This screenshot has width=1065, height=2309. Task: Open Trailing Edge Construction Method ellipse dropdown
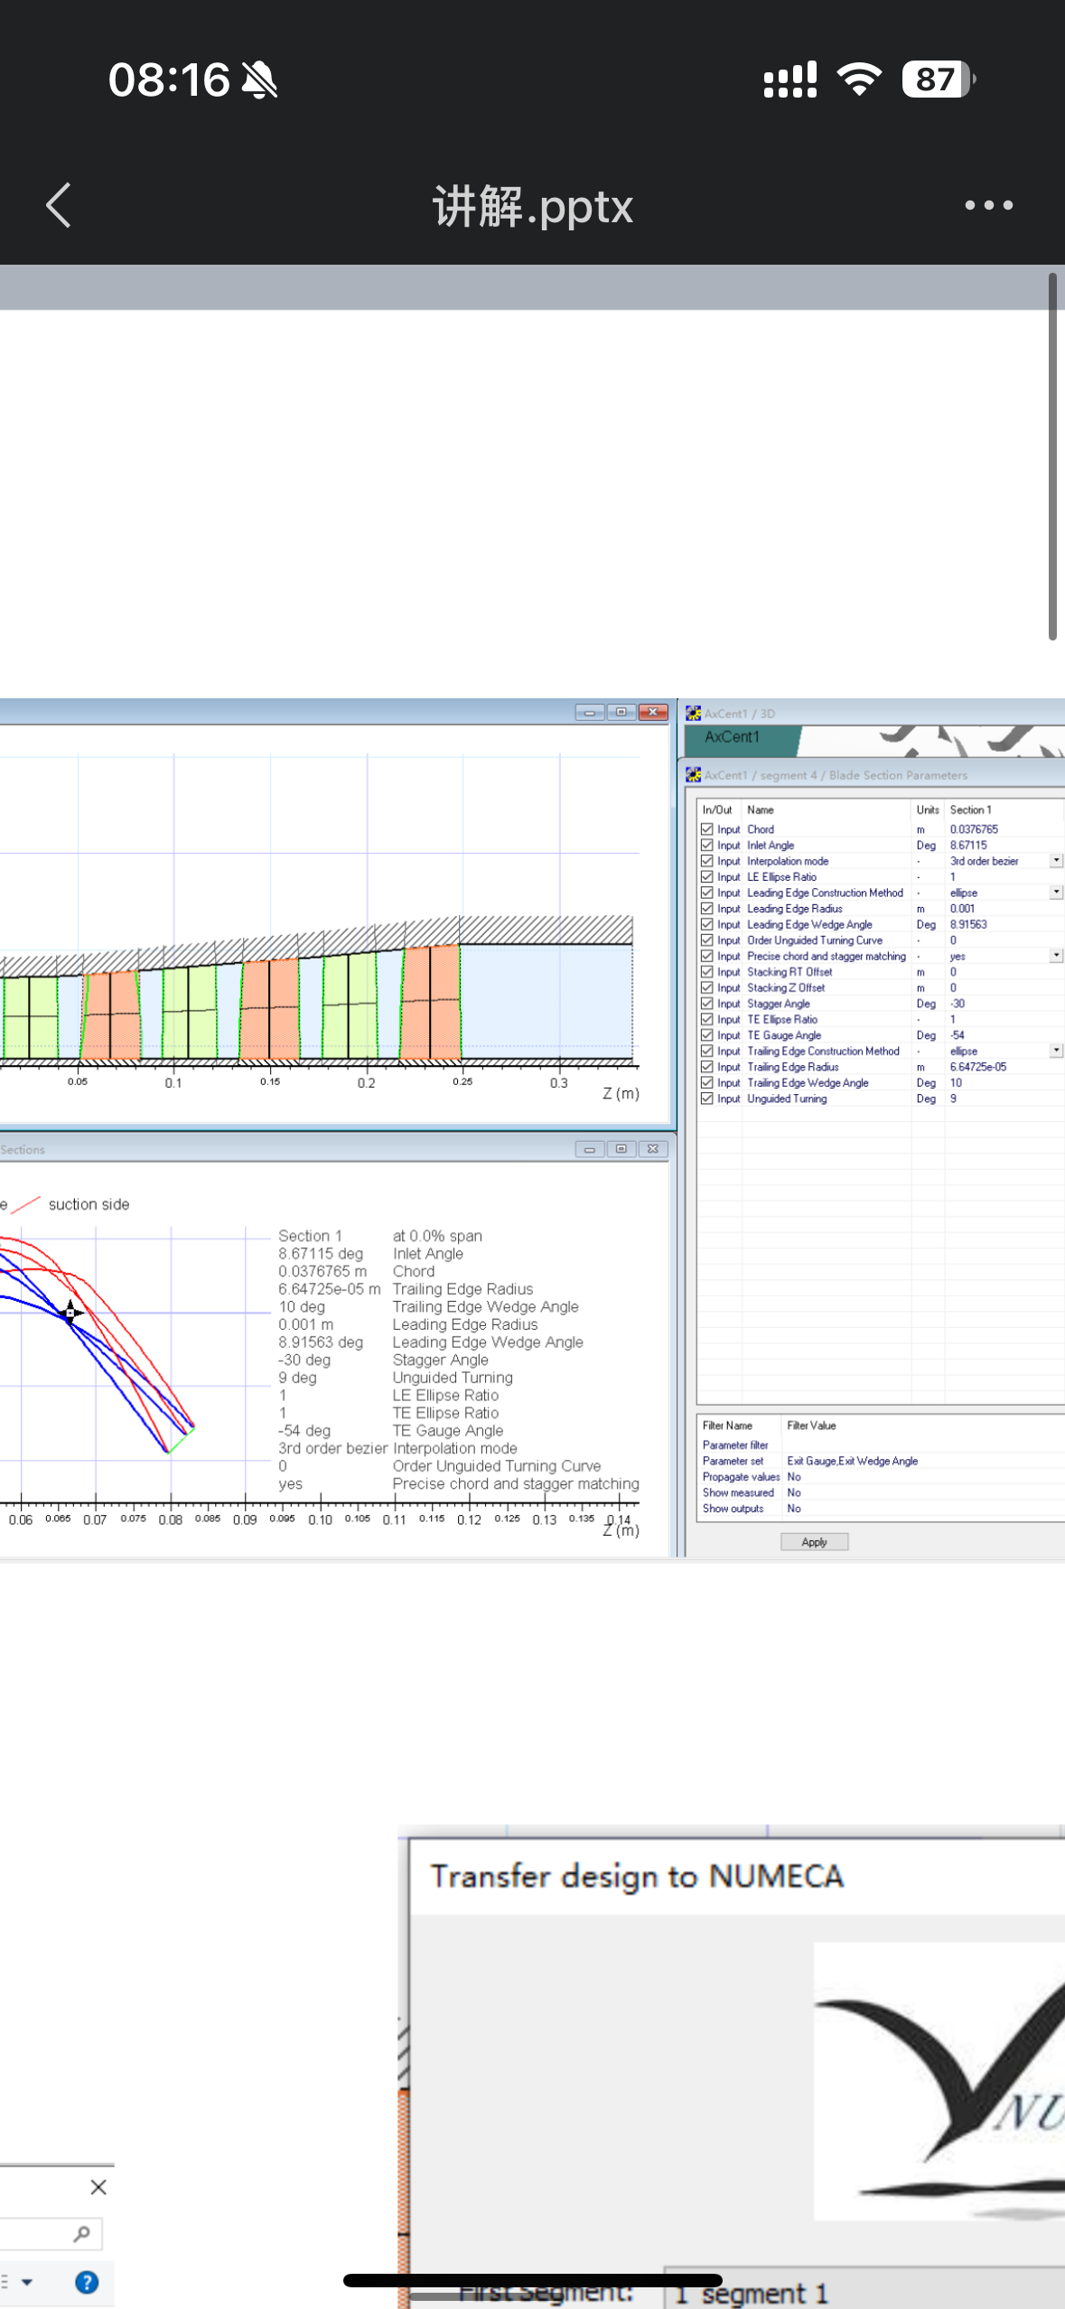point(1055,1051)
